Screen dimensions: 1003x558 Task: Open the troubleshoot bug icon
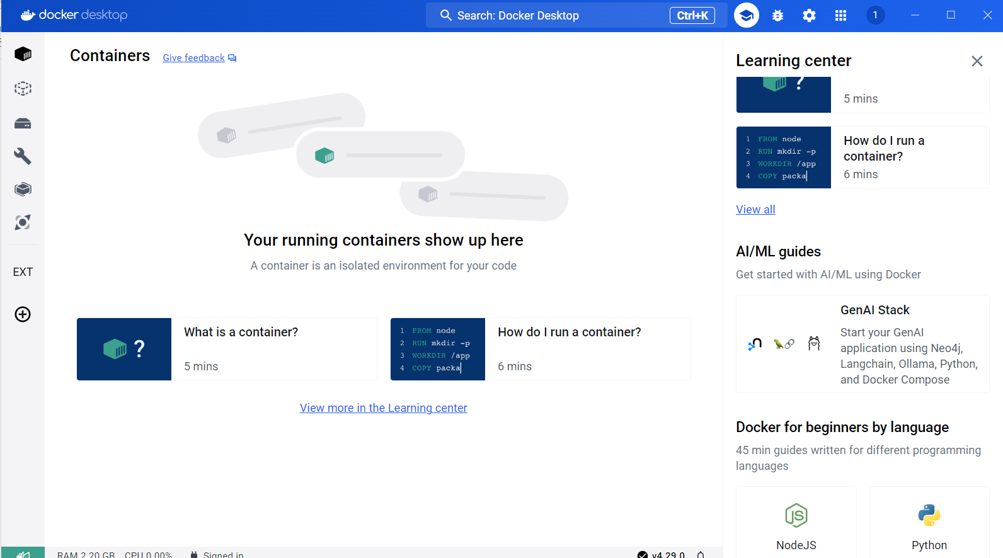click(778, 16)
